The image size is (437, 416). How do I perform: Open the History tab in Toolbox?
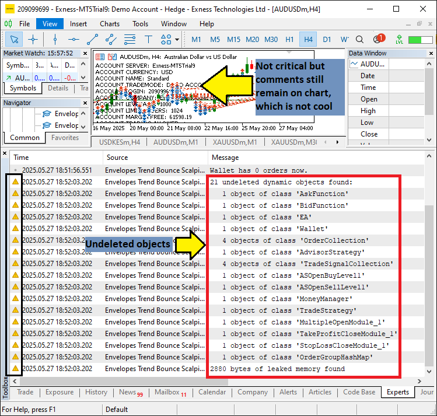point(96,392)
